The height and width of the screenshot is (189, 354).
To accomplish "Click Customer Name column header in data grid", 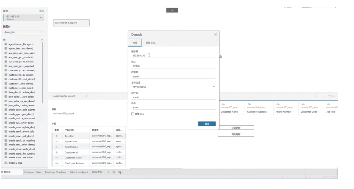I will pyautogui.click(x=229, y=112).
